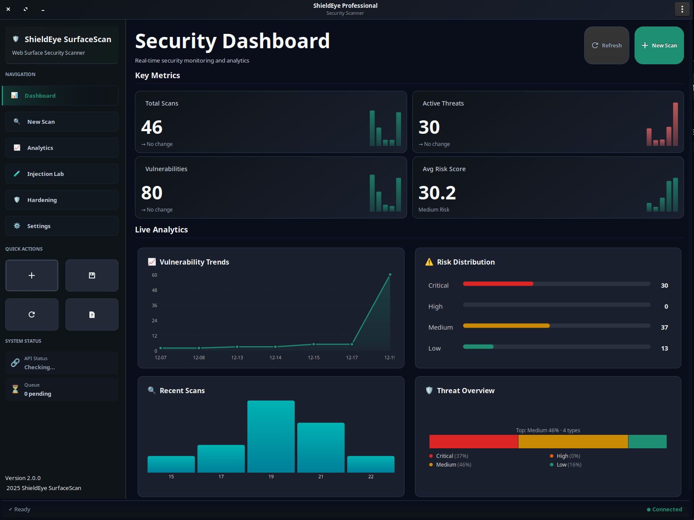694x520 pixels.
Task: Click the Recent Scans bar labeled 17
Action: pyautogui.click(x=221, y=459)
